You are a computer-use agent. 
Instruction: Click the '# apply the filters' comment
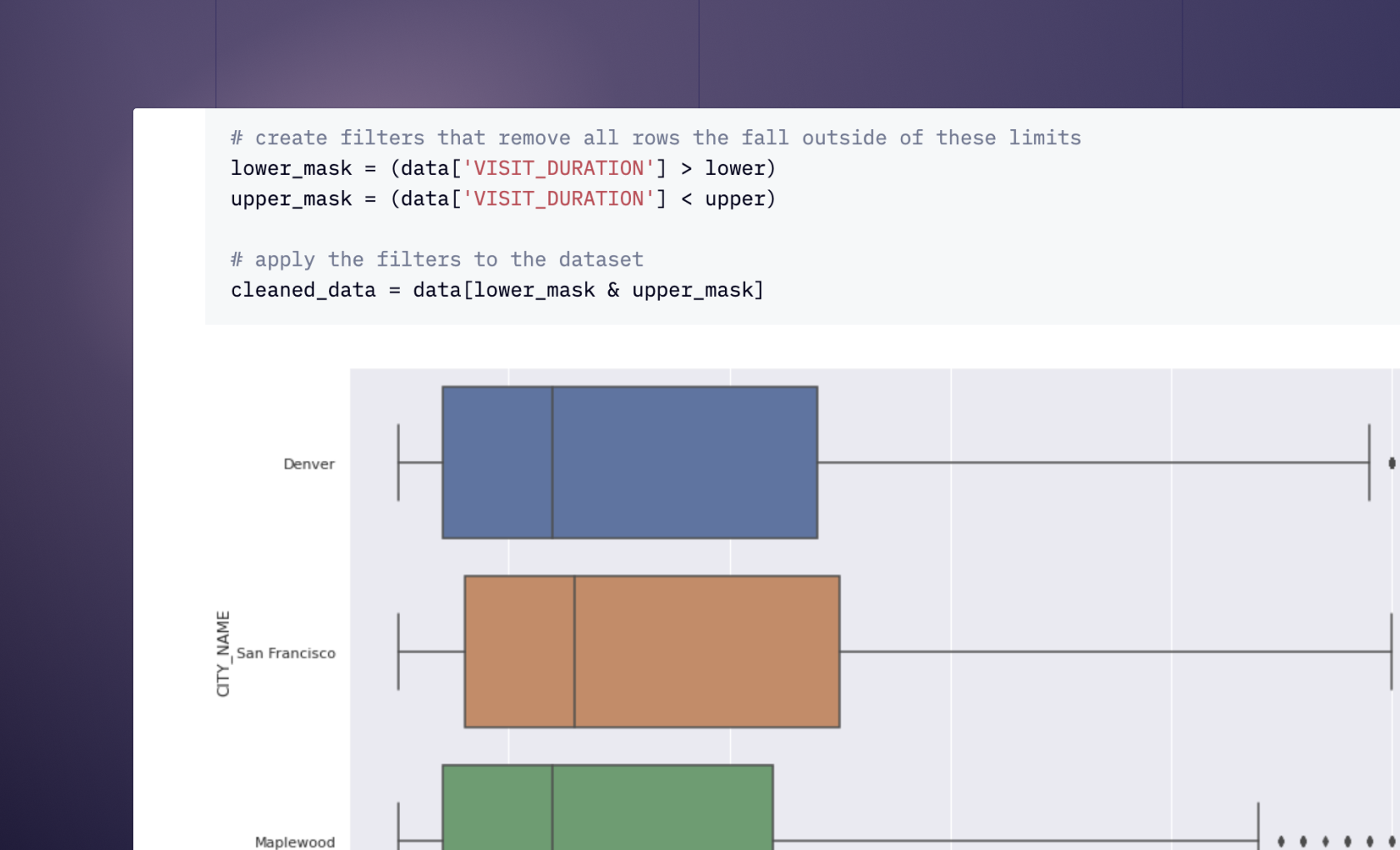click(x=437, y=259)
